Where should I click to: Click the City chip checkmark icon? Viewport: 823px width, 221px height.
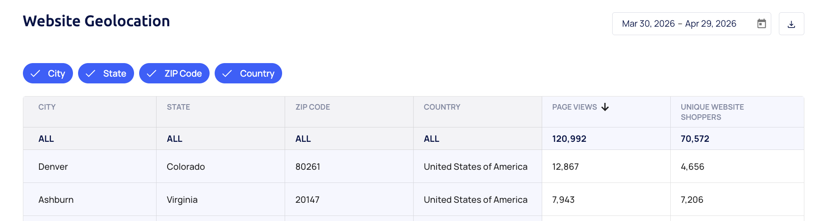[36, 74]
